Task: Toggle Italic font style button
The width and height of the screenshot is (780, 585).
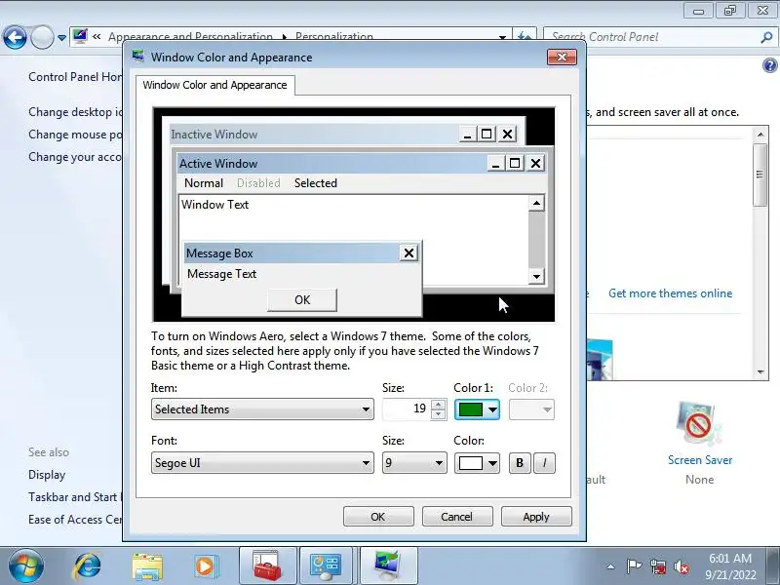Action: click(544, 463)
